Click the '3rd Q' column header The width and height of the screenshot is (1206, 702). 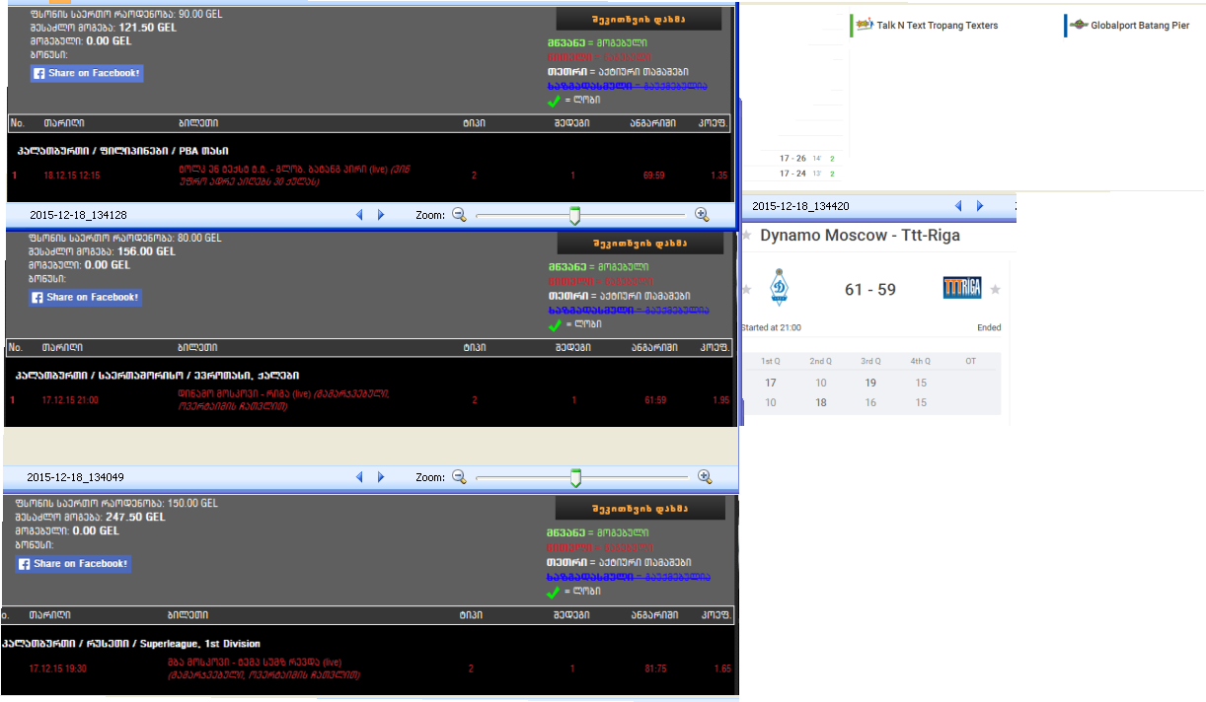870,361
